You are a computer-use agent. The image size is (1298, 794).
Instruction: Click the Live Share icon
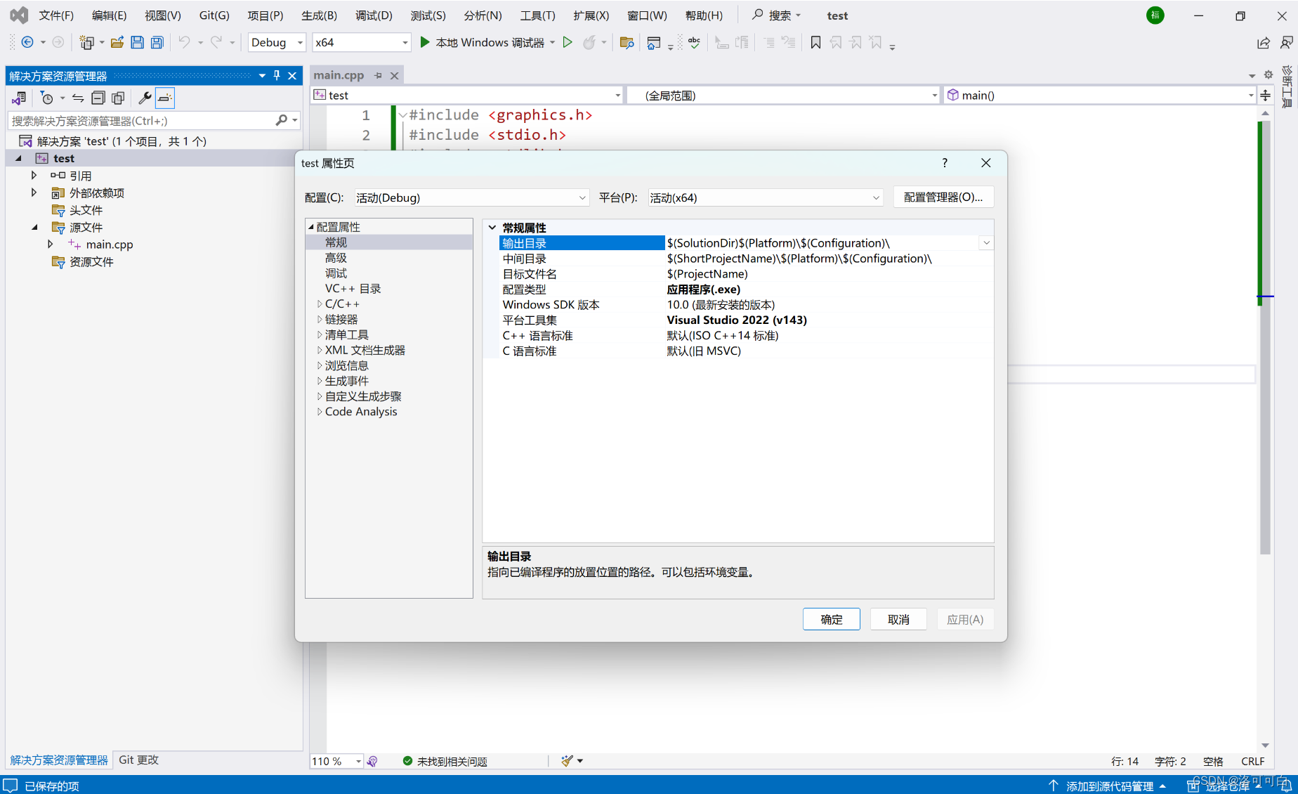[1263, 42]
